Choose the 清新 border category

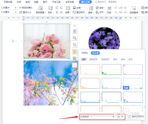[84, 59]
